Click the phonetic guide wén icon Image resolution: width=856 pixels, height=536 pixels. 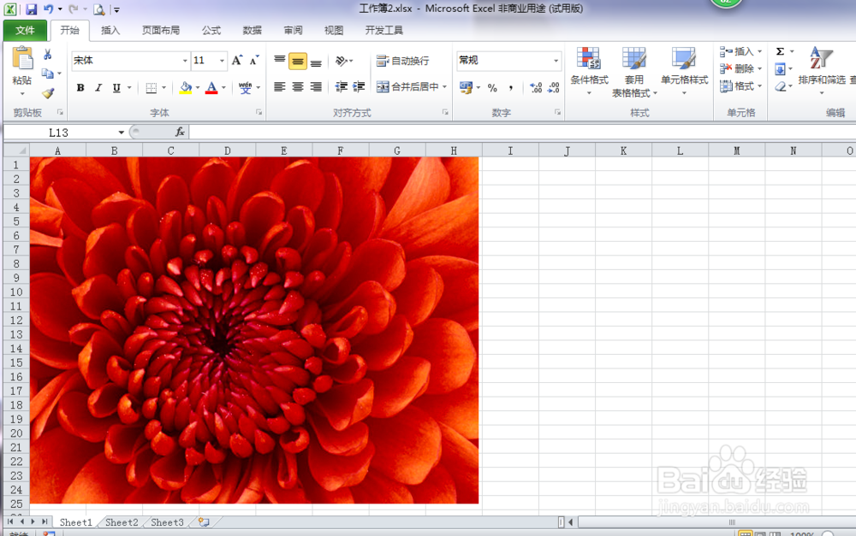[x=246, y=87]
